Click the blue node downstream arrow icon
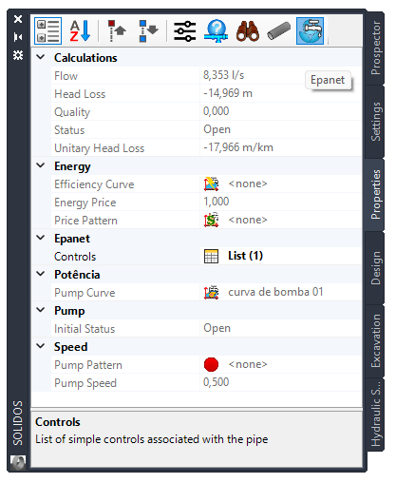396x483 pixels. point(148,30)
